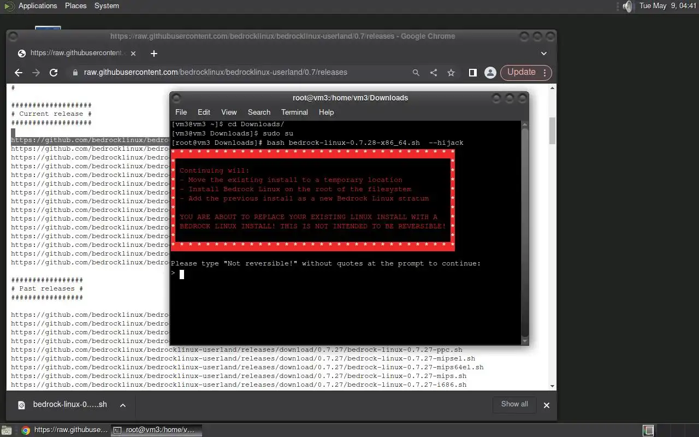Screen dimensions: 699x437
Task: Open site info lock icon
Action: coord(75,72)
